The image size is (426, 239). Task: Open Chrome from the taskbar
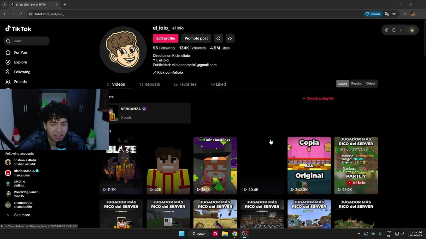(x=235, y=234)
